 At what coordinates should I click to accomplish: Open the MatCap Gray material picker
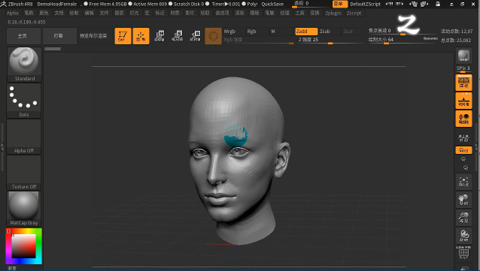click(24, 209)
